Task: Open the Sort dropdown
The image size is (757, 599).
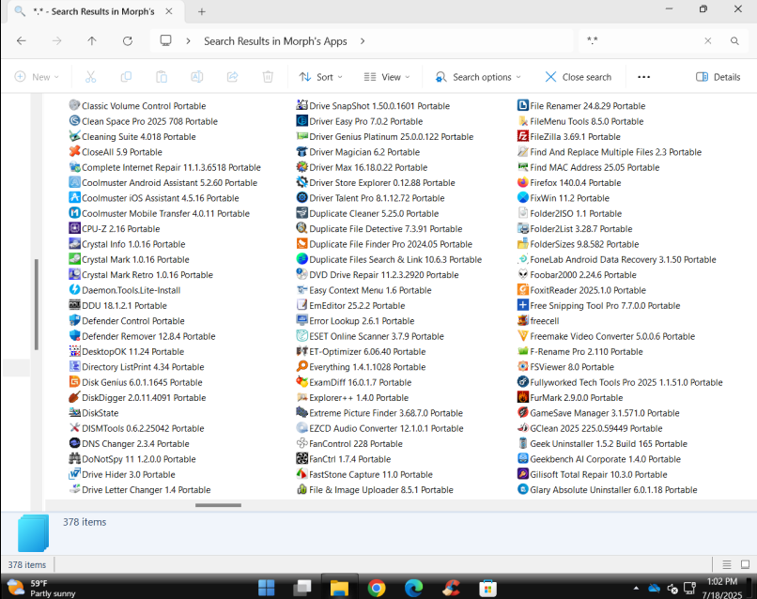Action: [x=320, y=77]
